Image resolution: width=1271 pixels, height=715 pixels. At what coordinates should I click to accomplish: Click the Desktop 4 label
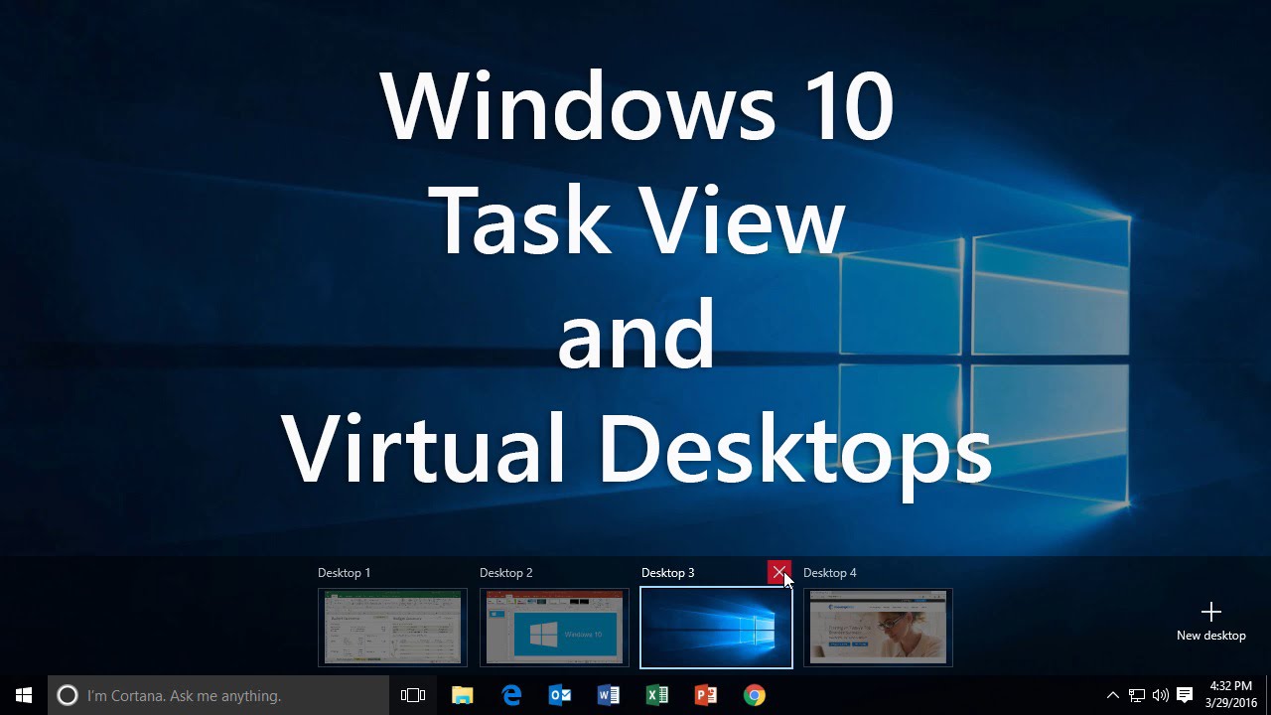pyautogui.click(x=829, y=573)
